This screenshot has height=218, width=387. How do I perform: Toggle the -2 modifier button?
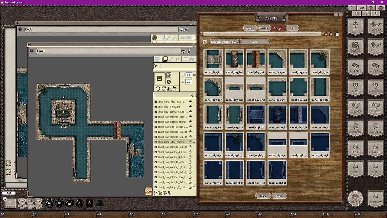(30, 206)
